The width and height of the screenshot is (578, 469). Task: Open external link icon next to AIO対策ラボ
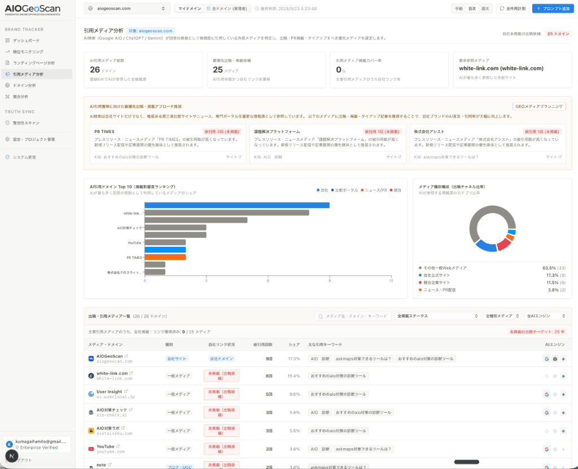click(x=123, y=428)
